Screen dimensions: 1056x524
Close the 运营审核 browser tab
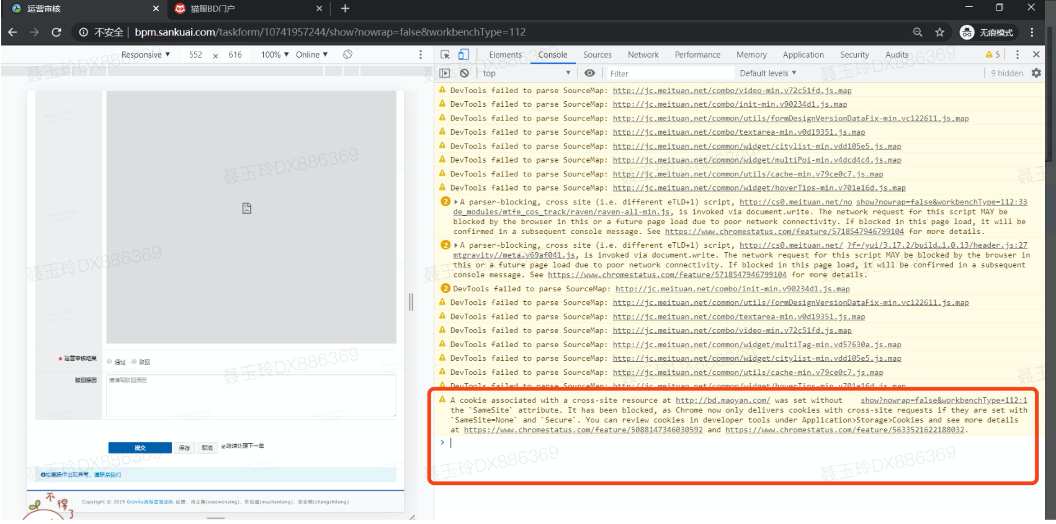[x=156, y=9]
